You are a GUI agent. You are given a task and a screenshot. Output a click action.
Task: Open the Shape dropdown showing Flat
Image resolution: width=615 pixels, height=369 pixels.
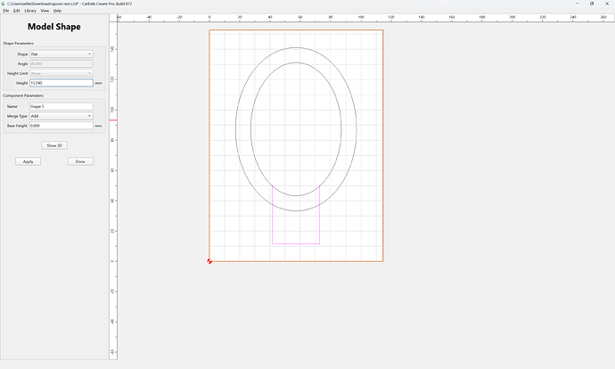[61, 54]
